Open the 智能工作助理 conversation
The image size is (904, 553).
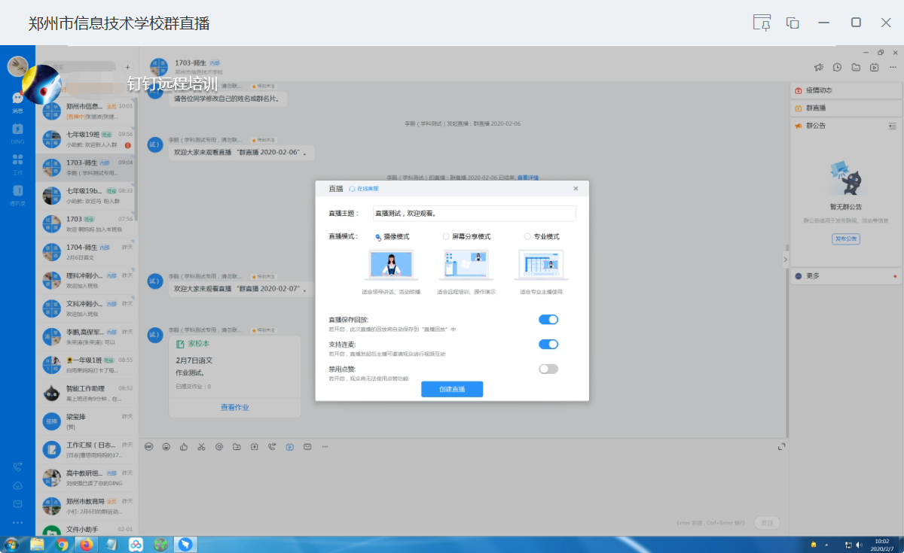coord(87,393)
